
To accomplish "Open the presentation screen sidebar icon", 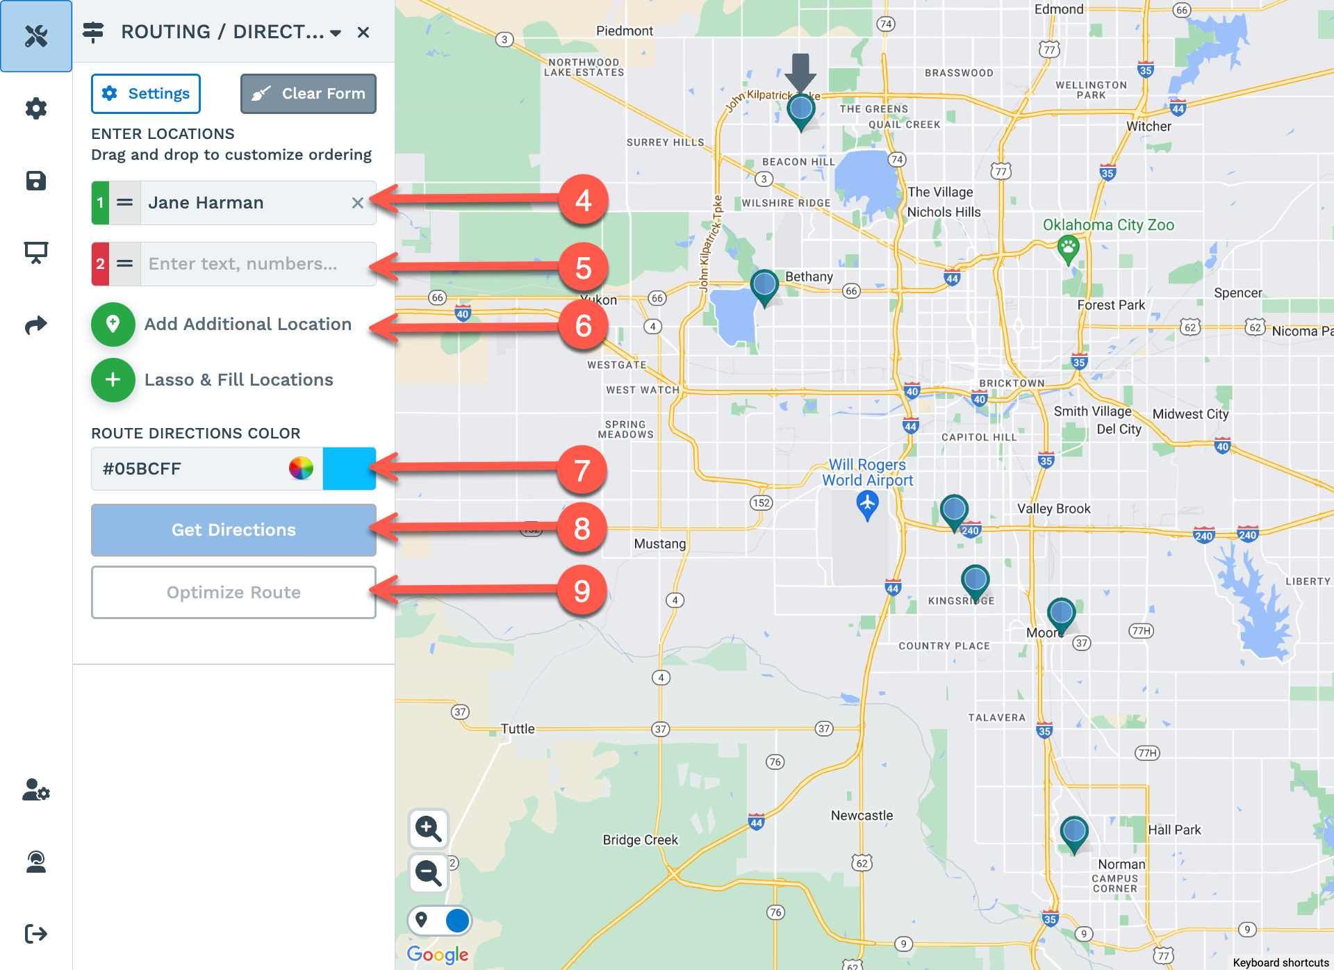I will point(36,253).
